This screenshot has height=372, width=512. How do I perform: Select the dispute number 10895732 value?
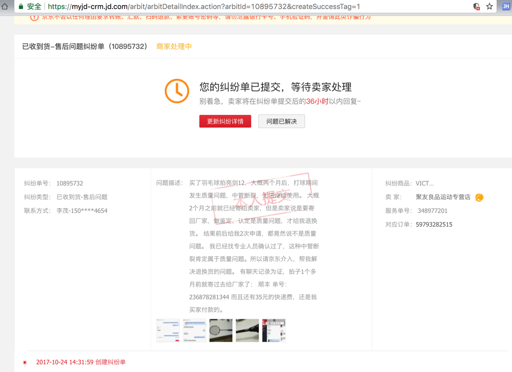[70, 183]
